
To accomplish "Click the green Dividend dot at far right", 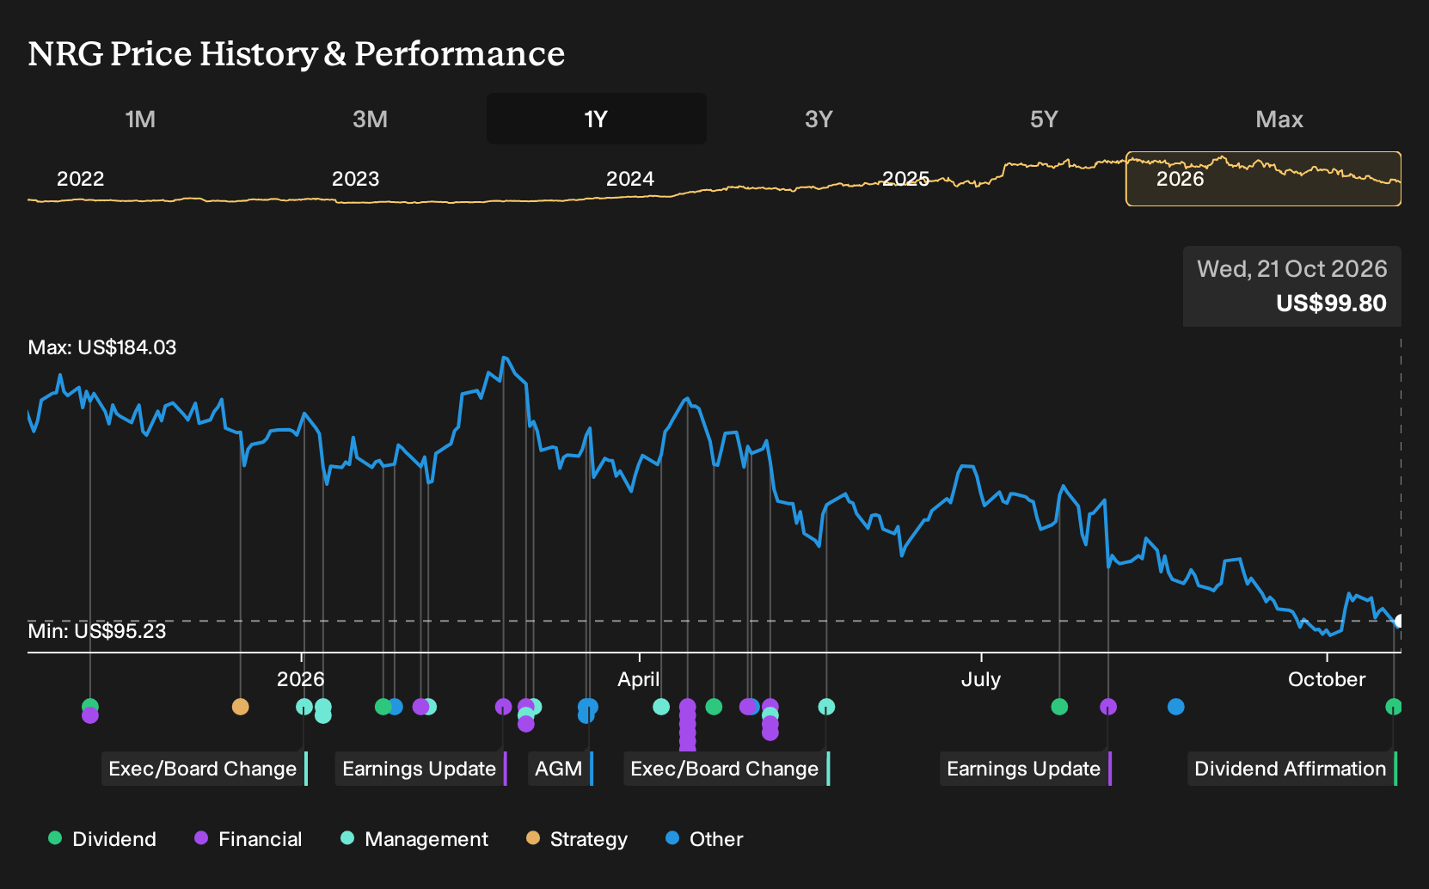I will 1394,707.
